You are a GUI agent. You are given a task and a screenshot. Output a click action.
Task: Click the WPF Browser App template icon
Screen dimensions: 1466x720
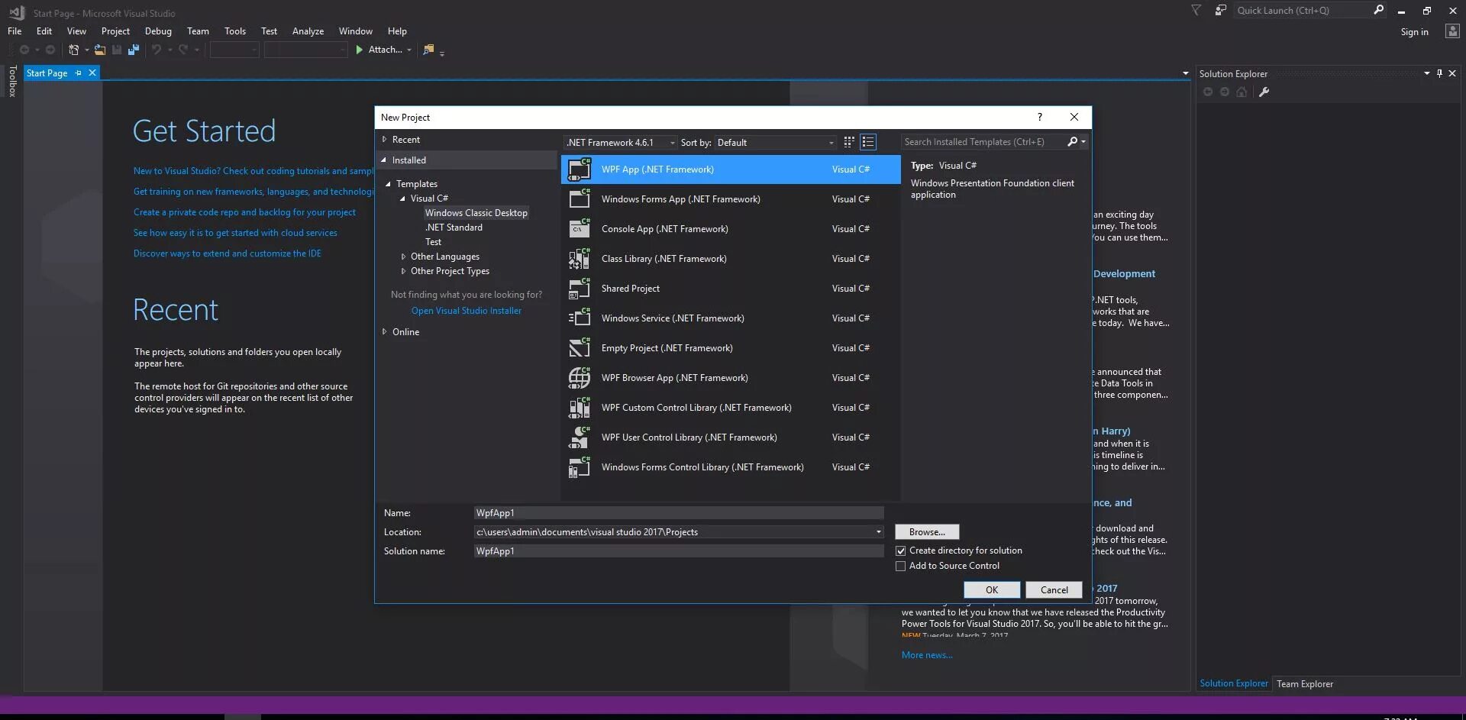(580, 378)
